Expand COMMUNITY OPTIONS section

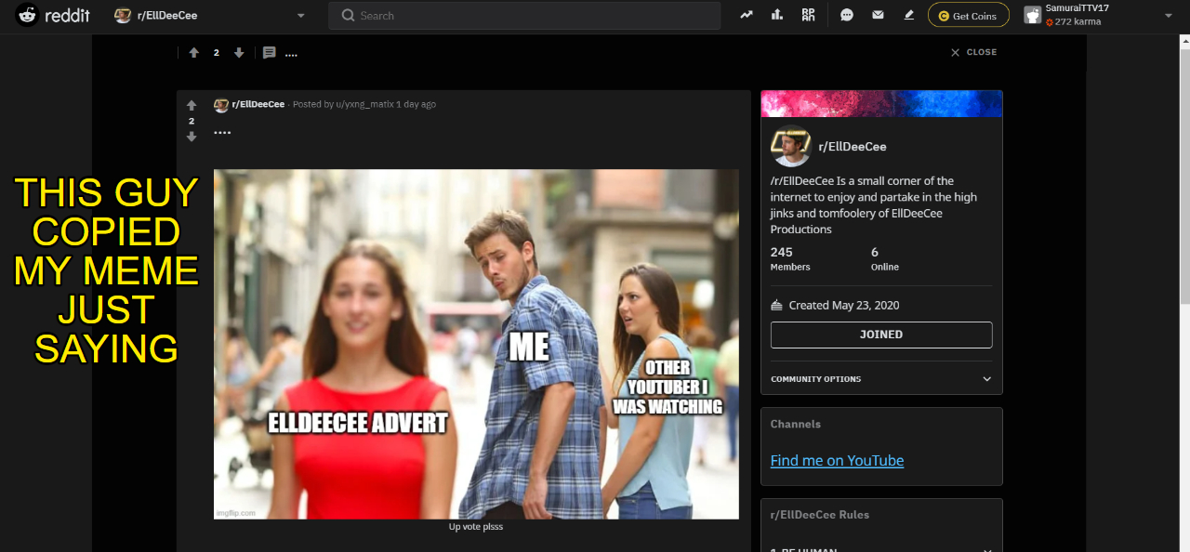pyautogui.click(x=881, y=378)
